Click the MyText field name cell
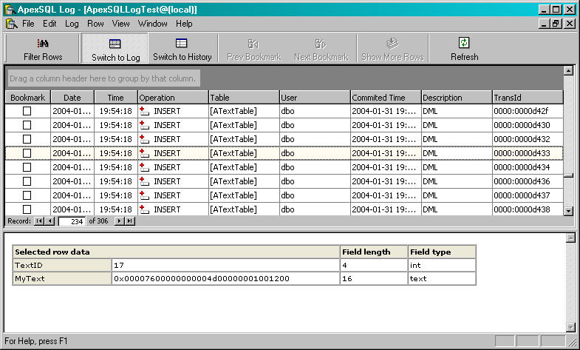The height and width of the screenshot is (350, 580). click(62, 278)
